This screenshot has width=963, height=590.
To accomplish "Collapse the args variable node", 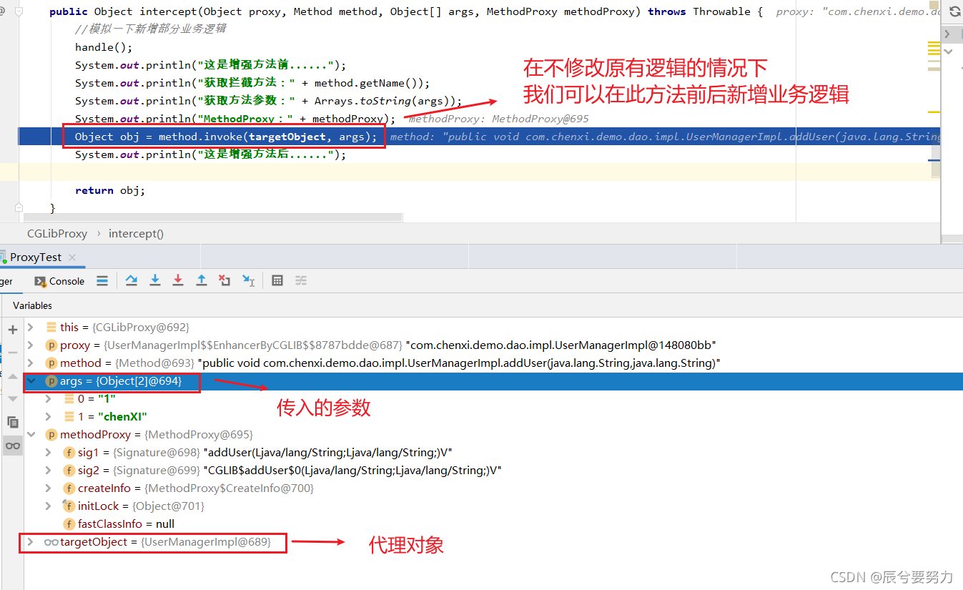I will tap(31, 381).
